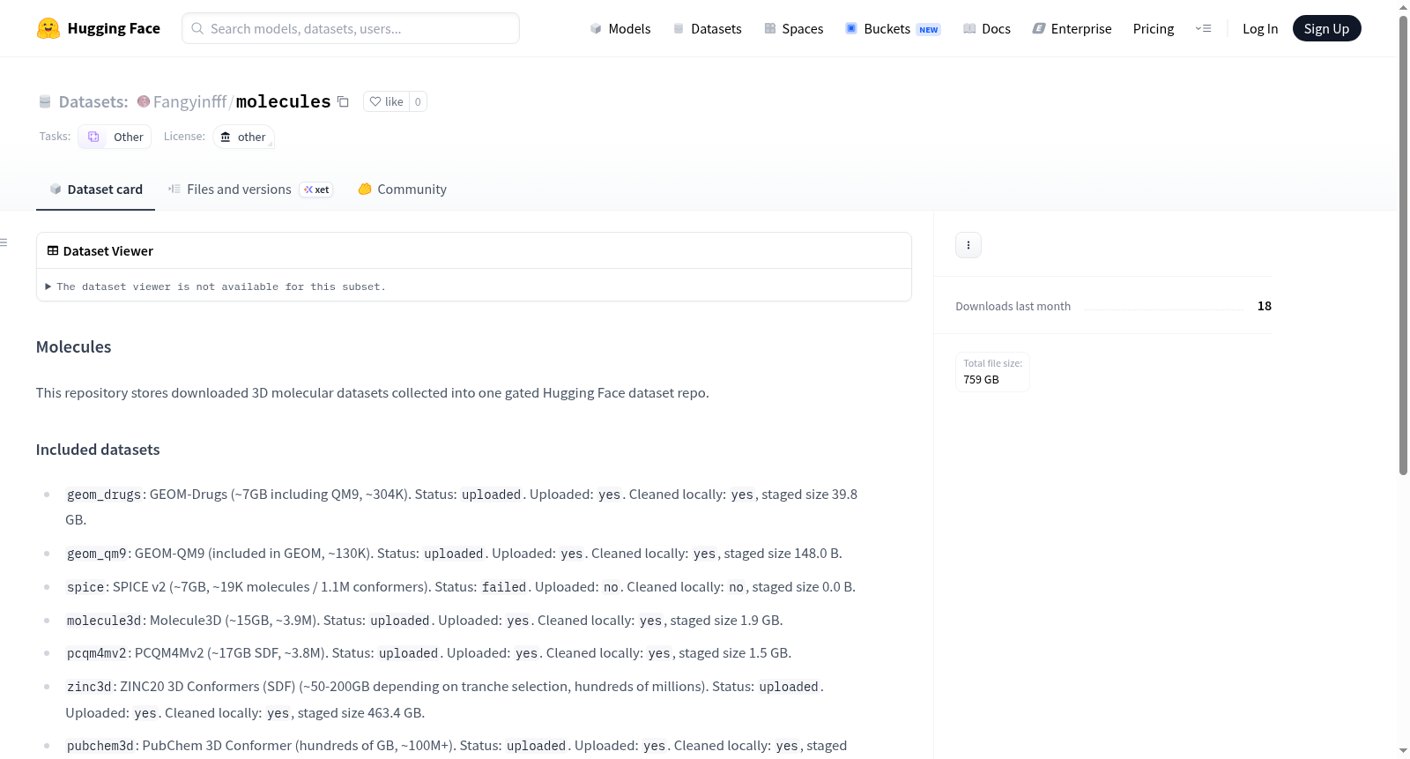Click the like count number 0
Viewport: 1410px width, 759px height.
tap(418, 101)
